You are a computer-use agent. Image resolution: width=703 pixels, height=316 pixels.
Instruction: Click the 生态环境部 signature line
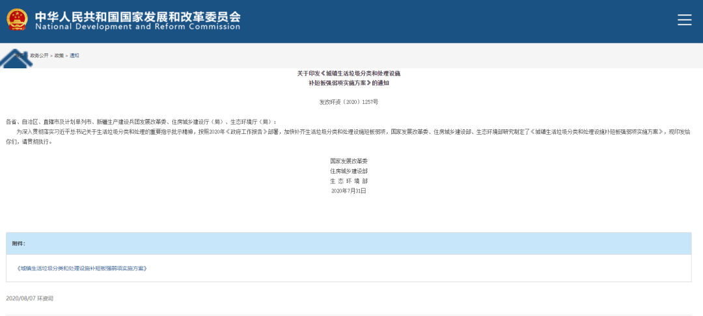click(x=348, y=181)
